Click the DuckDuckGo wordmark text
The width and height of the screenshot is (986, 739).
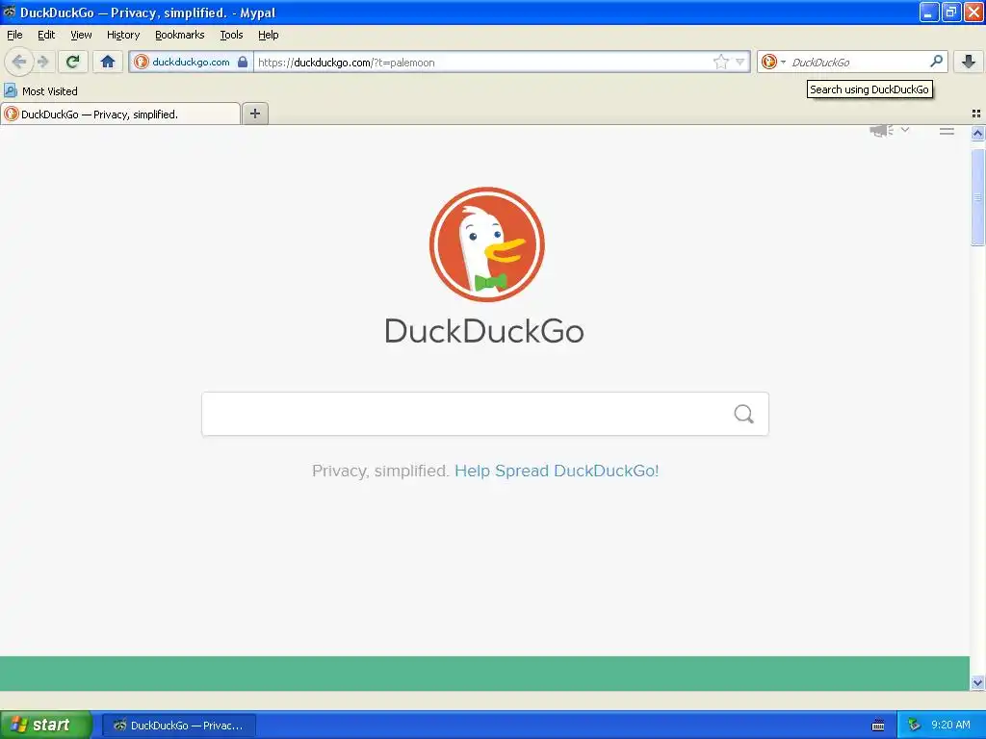(484, 331)
